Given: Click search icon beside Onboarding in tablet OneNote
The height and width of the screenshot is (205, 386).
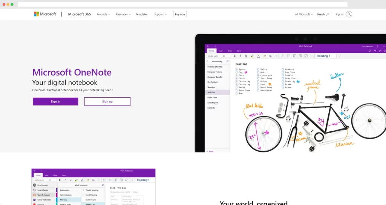Looking at the screenshot, I should tap(227, 61).
